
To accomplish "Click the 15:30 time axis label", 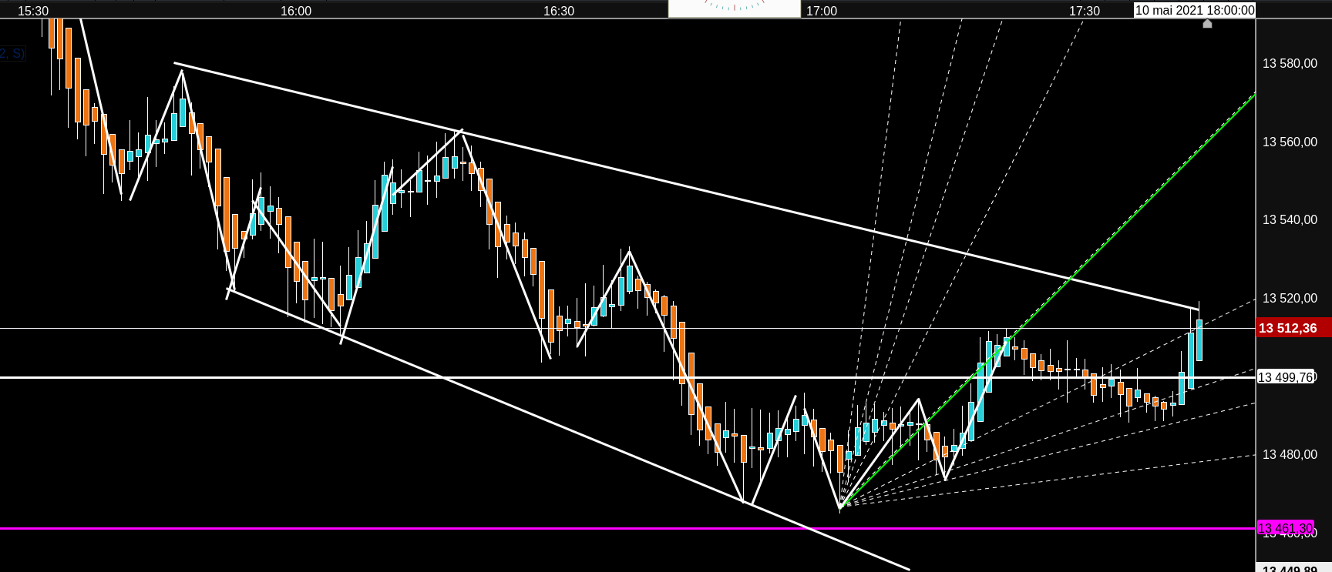I will point(33,11).
